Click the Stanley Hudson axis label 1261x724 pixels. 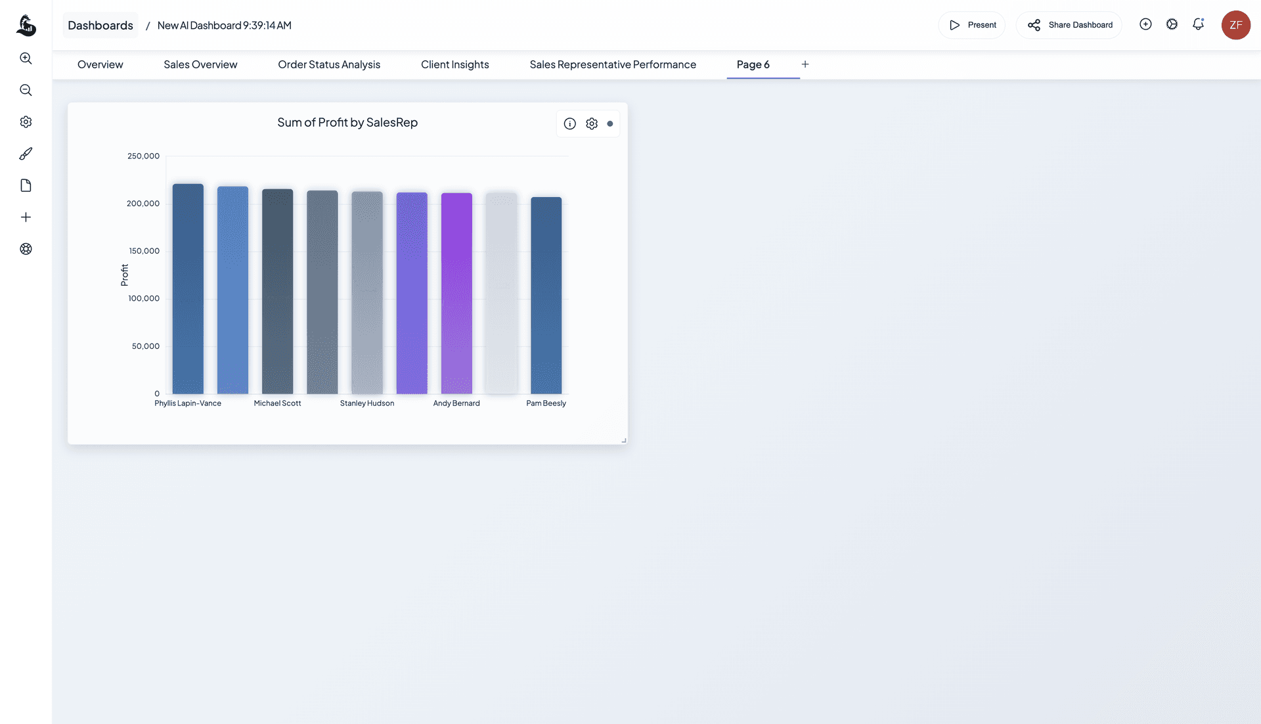pyautogui.click(x=367, y=403)
